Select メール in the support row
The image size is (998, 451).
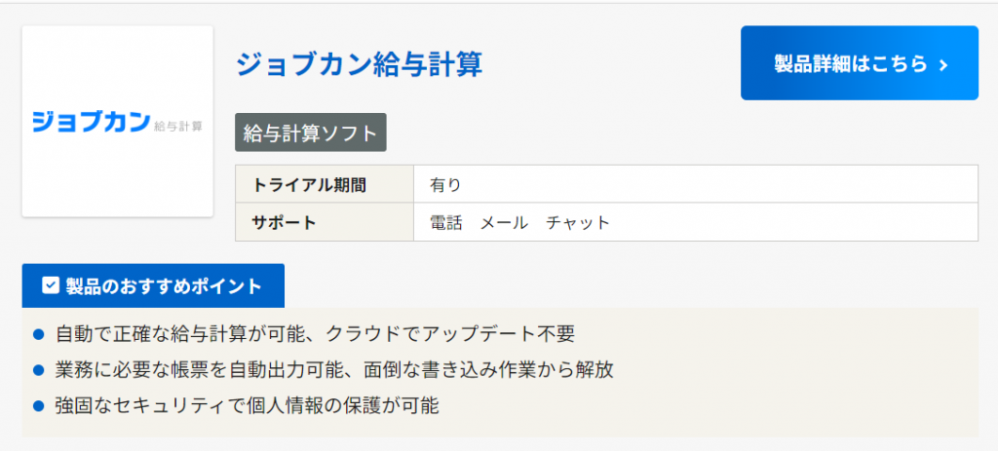point(504,222)
